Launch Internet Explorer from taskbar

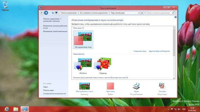coord(7,109)
